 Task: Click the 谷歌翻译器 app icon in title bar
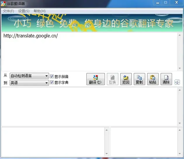click(3, 4)
